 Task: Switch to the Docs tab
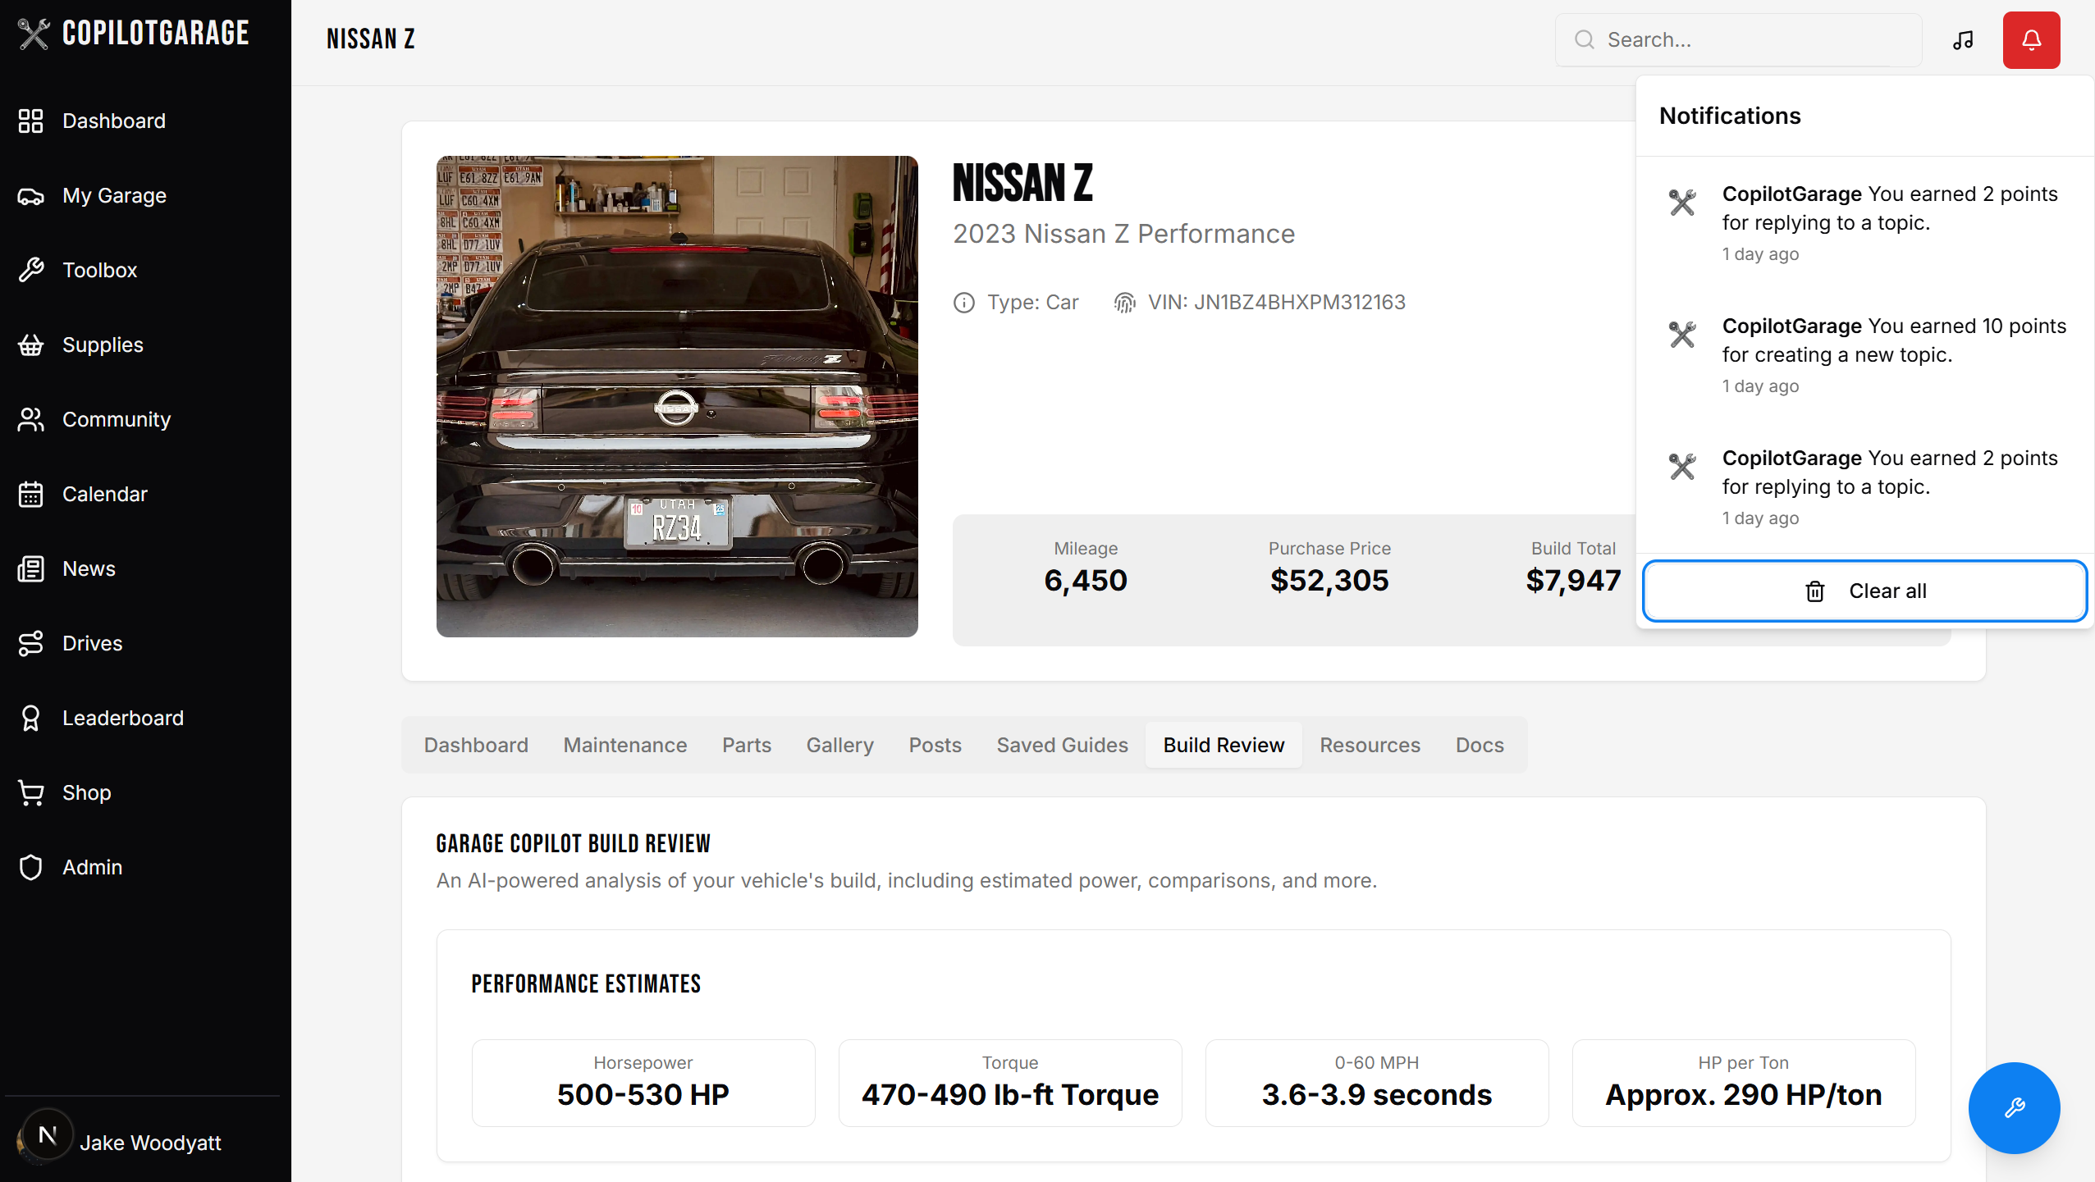pyautogui.click(x=1479, y=745)
